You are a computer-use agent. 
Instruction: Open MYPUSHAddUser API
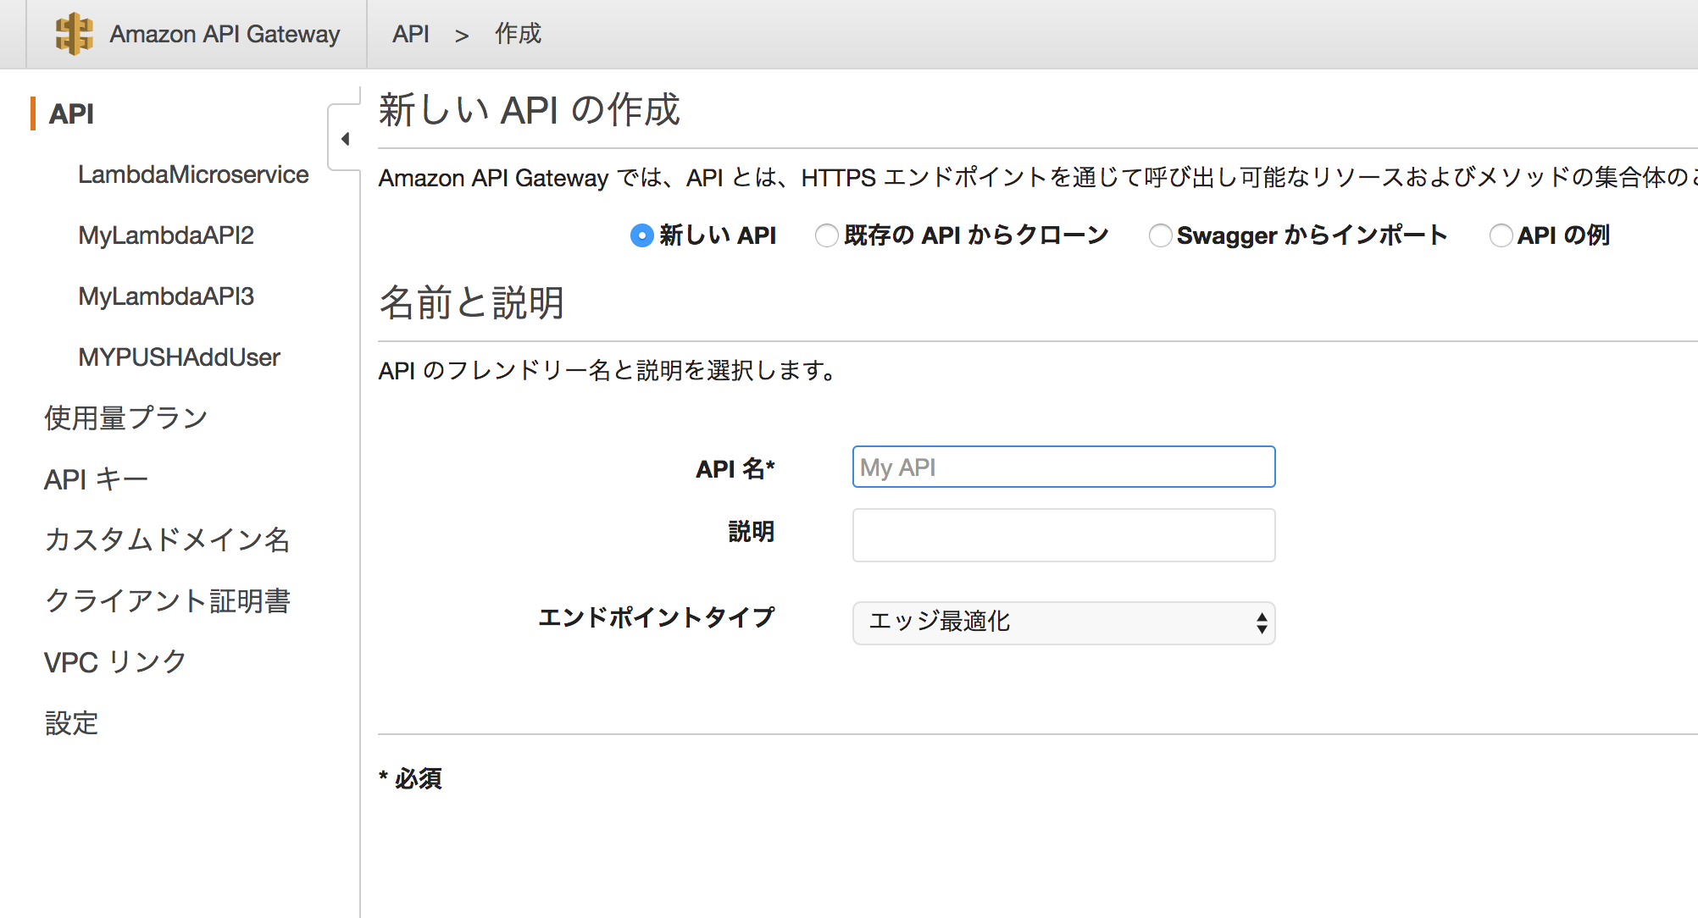179,357
